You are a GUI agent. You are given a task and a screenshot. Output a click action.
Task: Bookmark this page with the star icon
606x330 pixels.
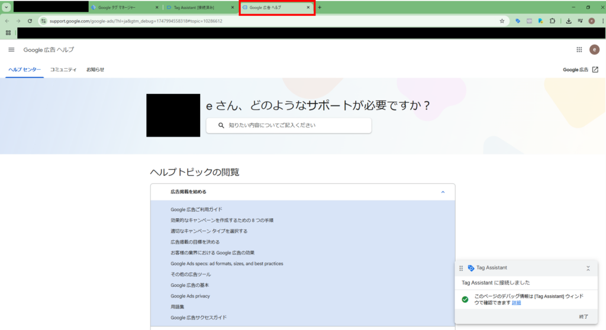[x=502, y=21]
